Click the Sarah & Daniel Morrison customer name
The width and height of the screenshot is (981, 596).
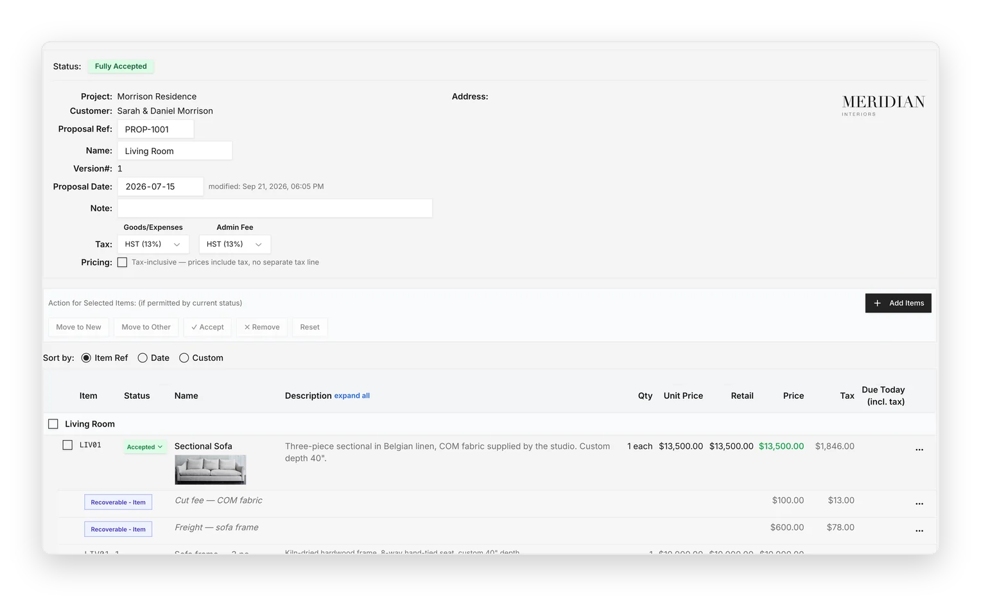[x=165, y=111]
